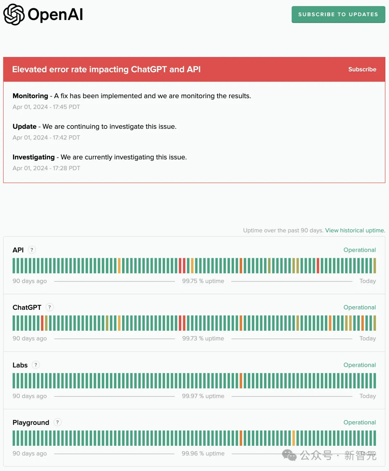Click the Playground Operational status label
This screenshot has height=471, width=389.
[x=359, y=422]
